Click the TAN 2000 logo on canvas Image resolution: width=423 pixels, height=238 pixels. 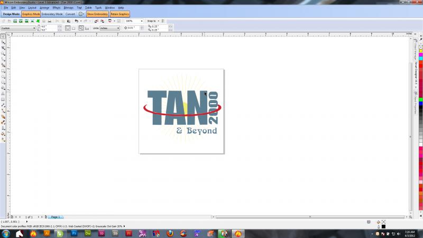[x=182, y=108]
